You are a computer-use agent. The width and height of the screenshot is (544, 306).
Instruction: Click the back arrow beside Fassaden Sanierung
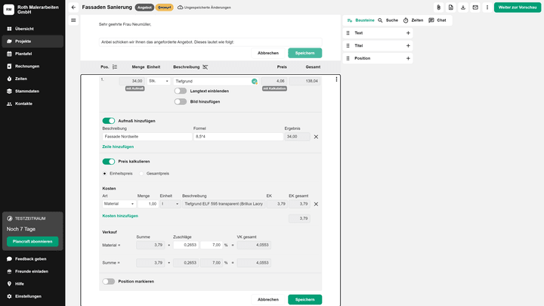coord(73,7)
